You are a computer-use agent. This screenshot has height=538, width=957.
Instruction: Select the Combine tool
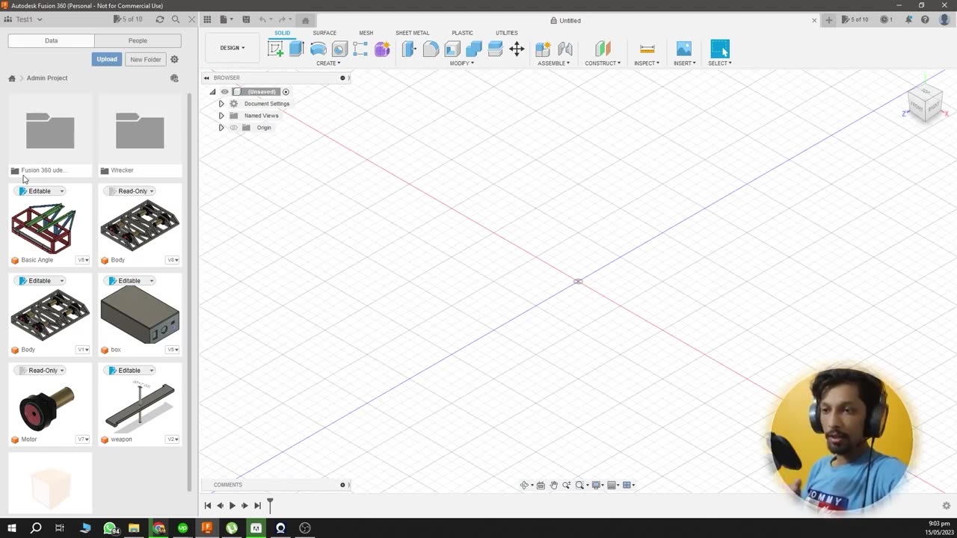coord(474,49)
